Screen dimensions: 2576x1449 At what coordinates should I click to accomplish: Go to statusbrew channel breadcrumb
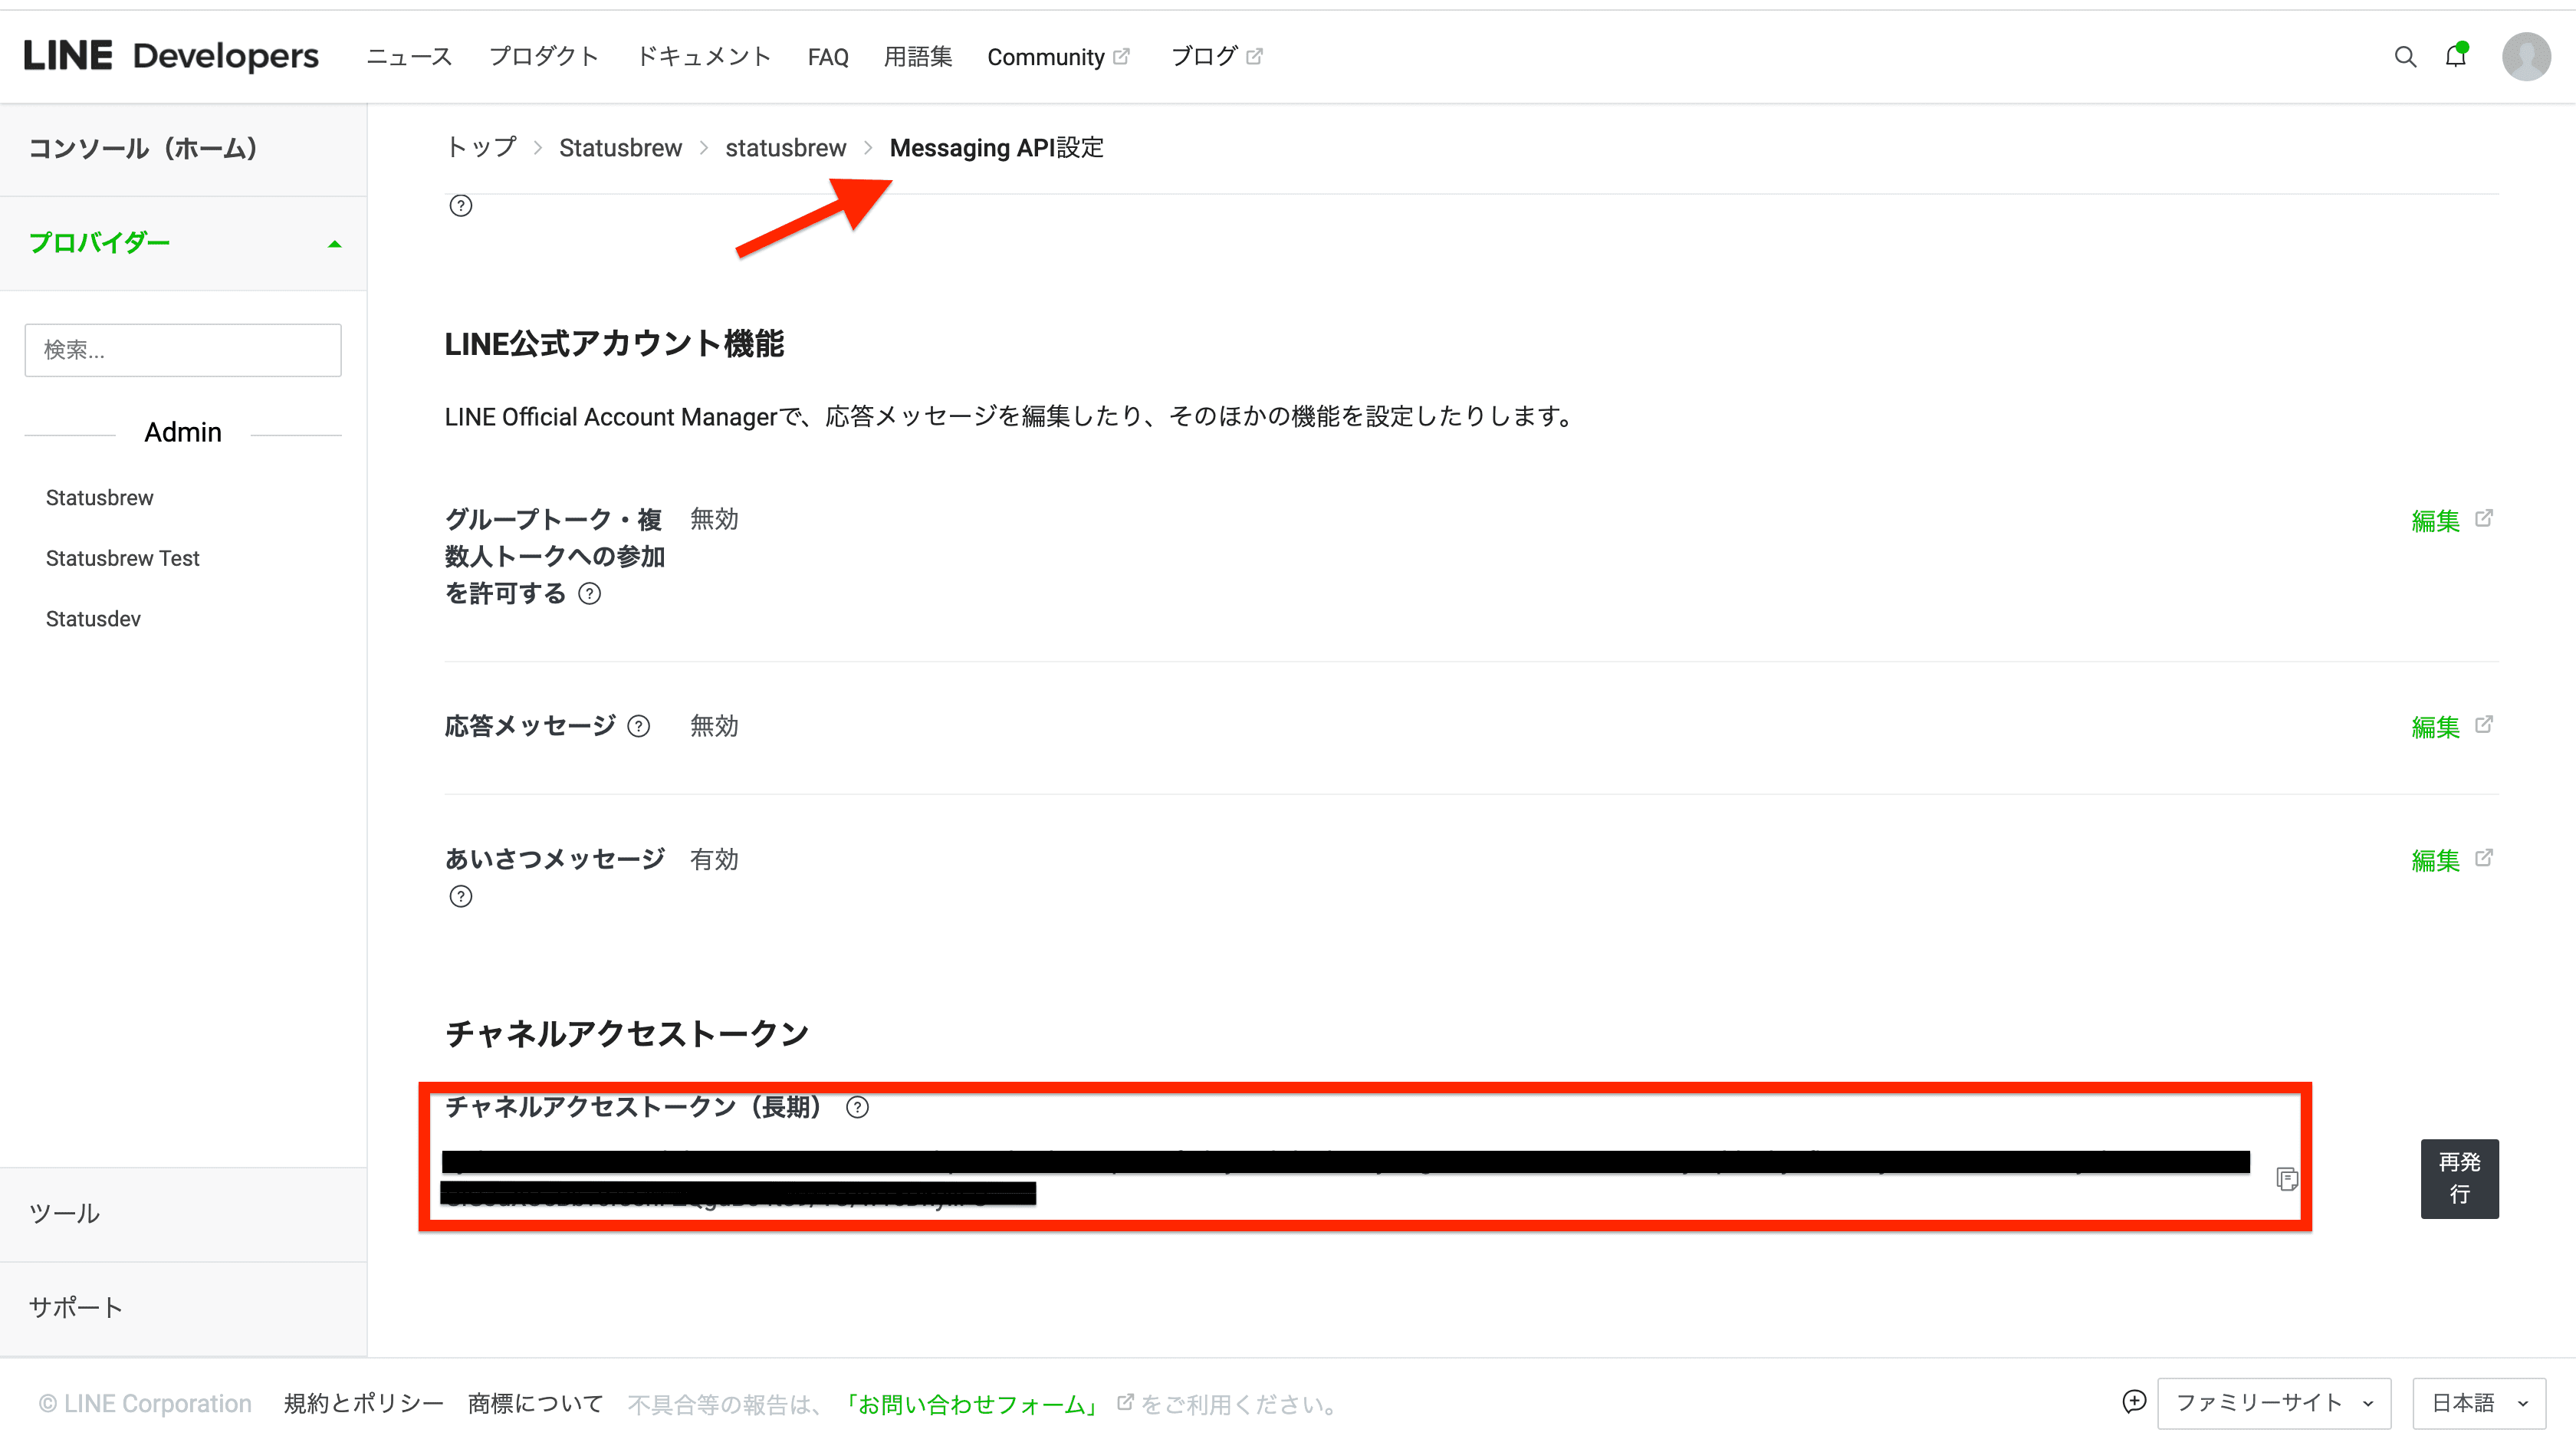coord(785,148)
